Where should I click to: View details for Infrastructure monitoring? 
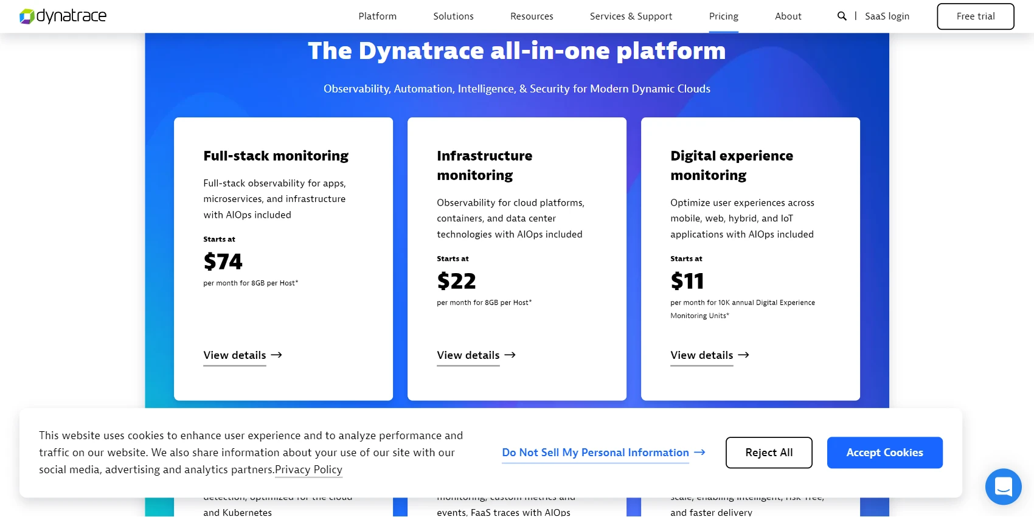coord(468,355)
